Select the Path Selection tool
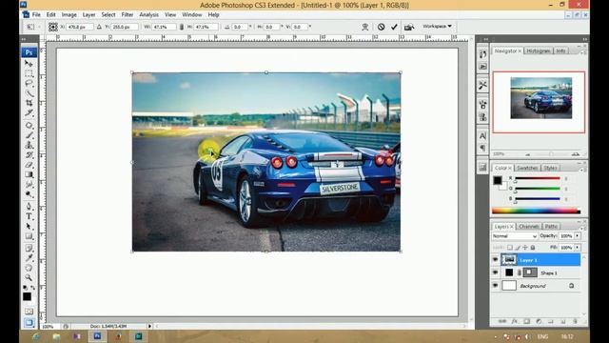Screen dimensions: 609x343 [29, 227]
